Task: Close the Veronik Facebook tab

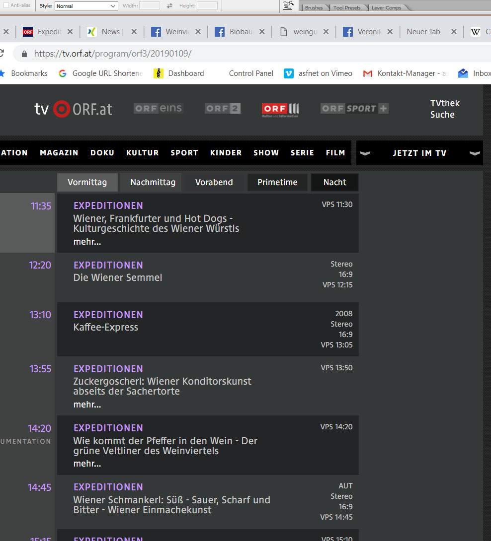Action: coord(390,32)
